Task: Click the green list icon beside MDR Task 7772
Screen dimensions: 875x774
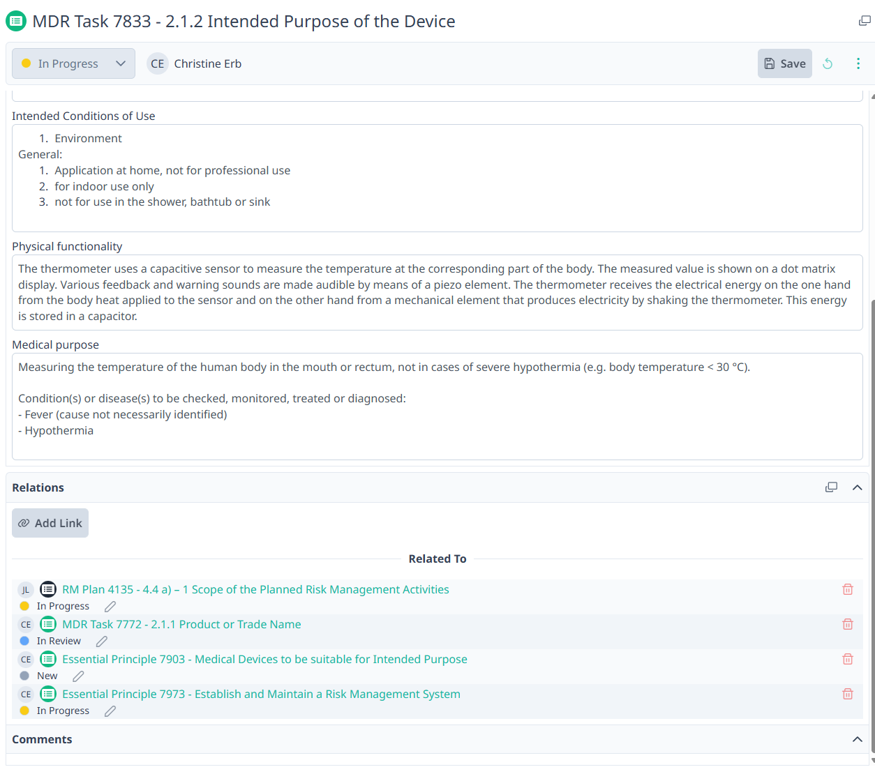Action: pos(48,624)
